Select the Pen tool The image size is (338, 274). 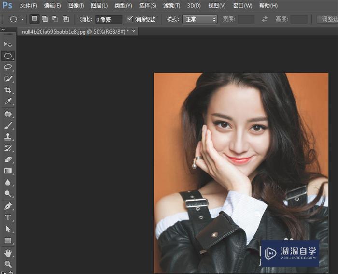(x=8, y=206)
